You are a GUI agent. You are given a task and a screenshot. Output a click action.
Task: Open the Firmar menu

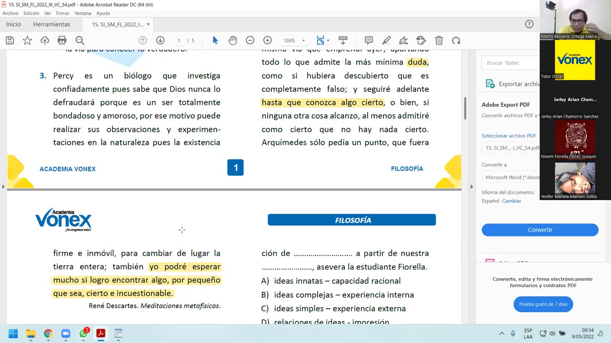(63, 13)
